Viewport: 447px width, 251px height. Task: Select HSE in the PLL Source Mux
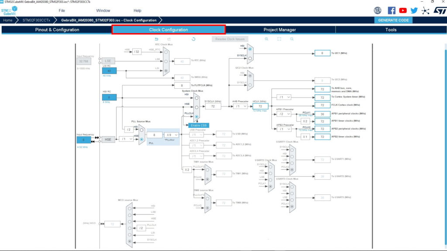141,139
